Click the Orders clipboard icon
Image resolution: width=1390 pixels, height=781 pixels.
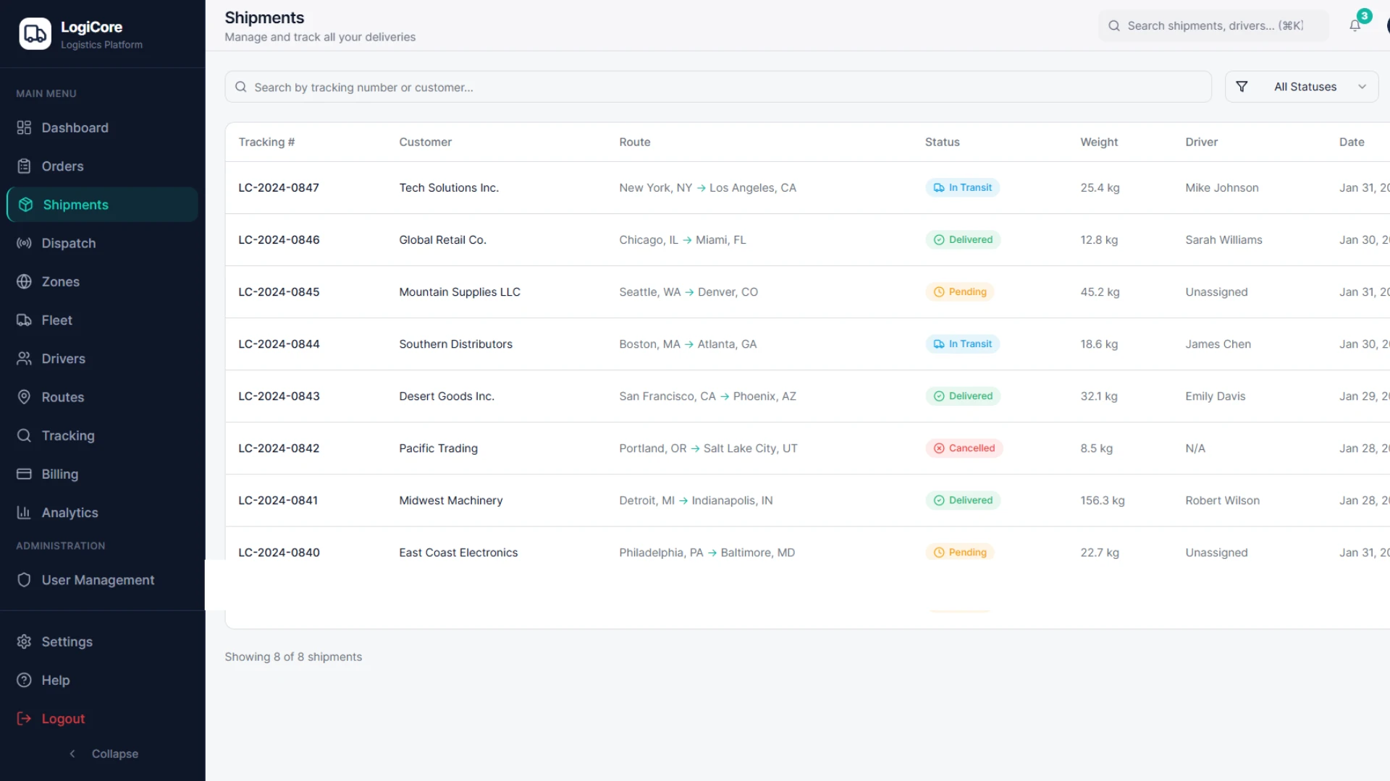coord(24,166)
